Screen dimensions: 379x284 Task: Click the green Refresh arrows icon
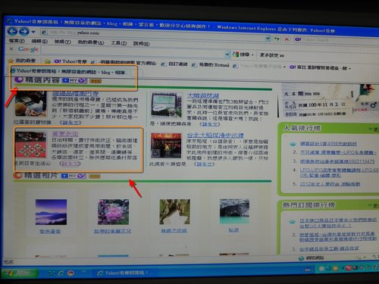coord(277,39)
